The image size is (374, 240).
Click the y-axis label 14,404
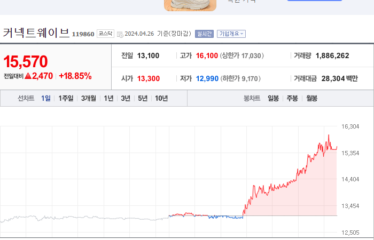tap(350, 179)
